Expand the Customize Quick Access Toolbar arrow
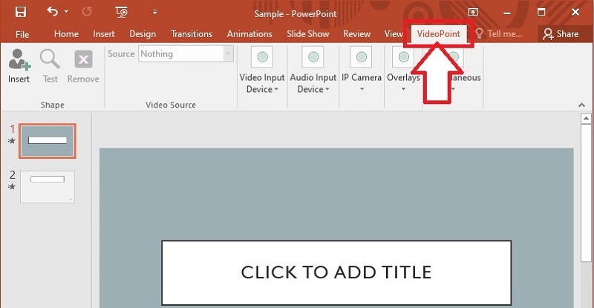Screen dimensions: 594x308 (154, 12)
